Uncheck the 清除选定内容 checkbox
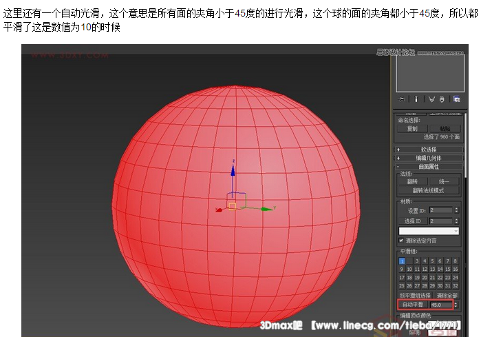Viewport: 481px width, 337px height. click(x=401, y=241)
